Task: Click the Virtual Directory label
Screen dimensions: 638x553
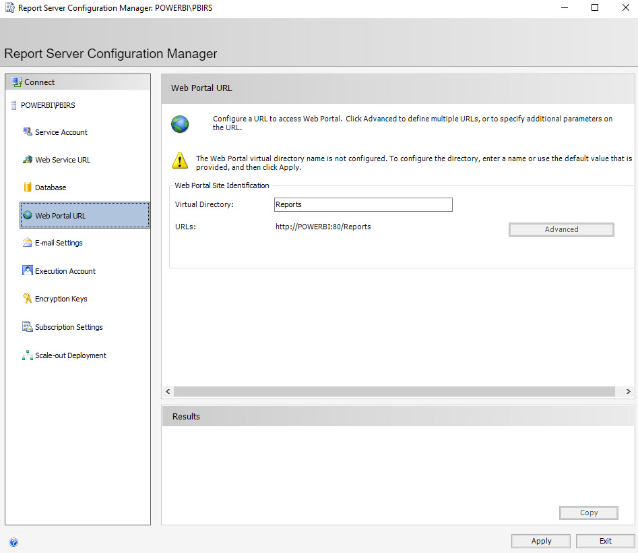Action: click(204, 204)
